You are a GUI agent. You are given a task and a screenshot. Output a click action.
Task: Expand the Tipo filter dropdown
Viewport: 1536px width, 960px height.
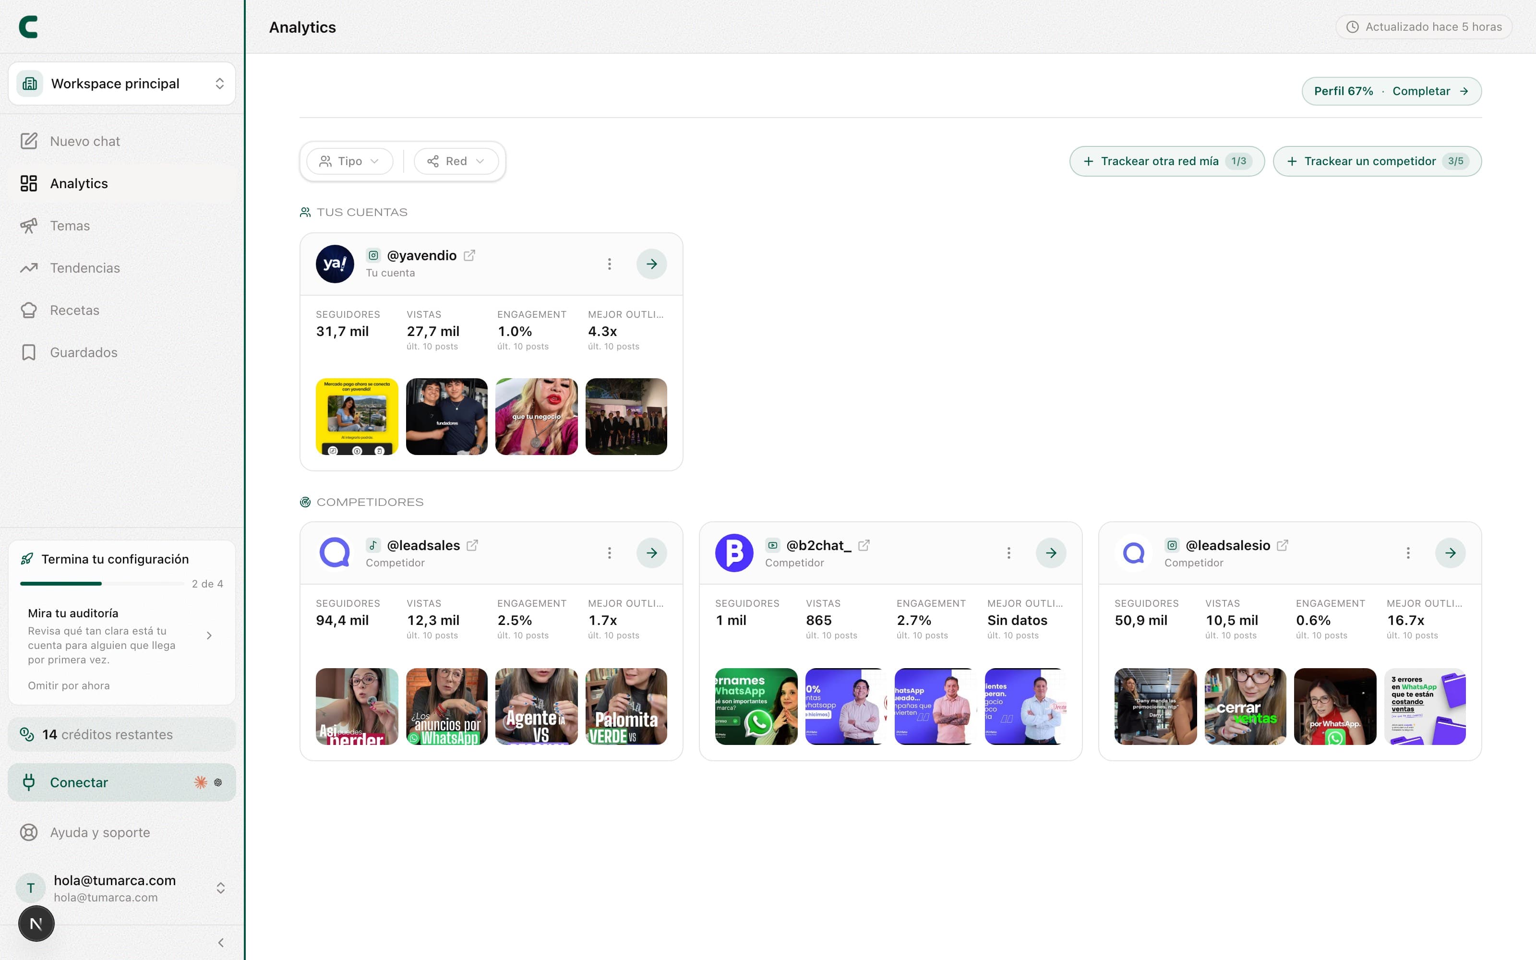(350, 161)
